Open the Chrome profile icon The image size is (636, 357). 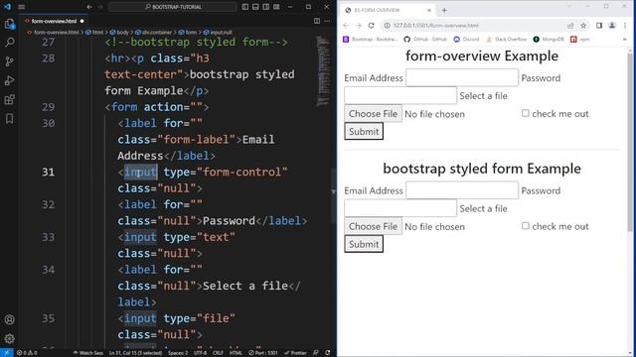pyautogui.click(x=612, y=26)
